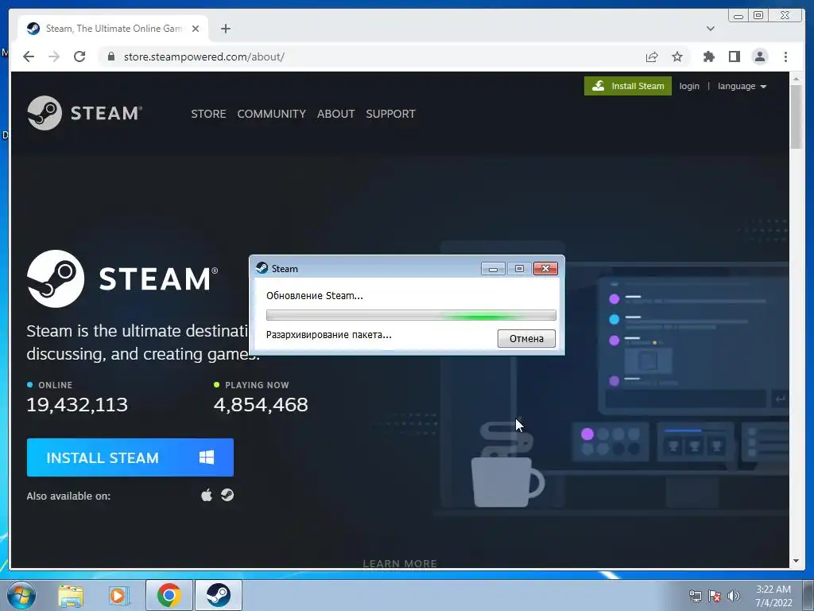
Task: Open the SUPPORT menu item
Action: (x=390, y=114)
